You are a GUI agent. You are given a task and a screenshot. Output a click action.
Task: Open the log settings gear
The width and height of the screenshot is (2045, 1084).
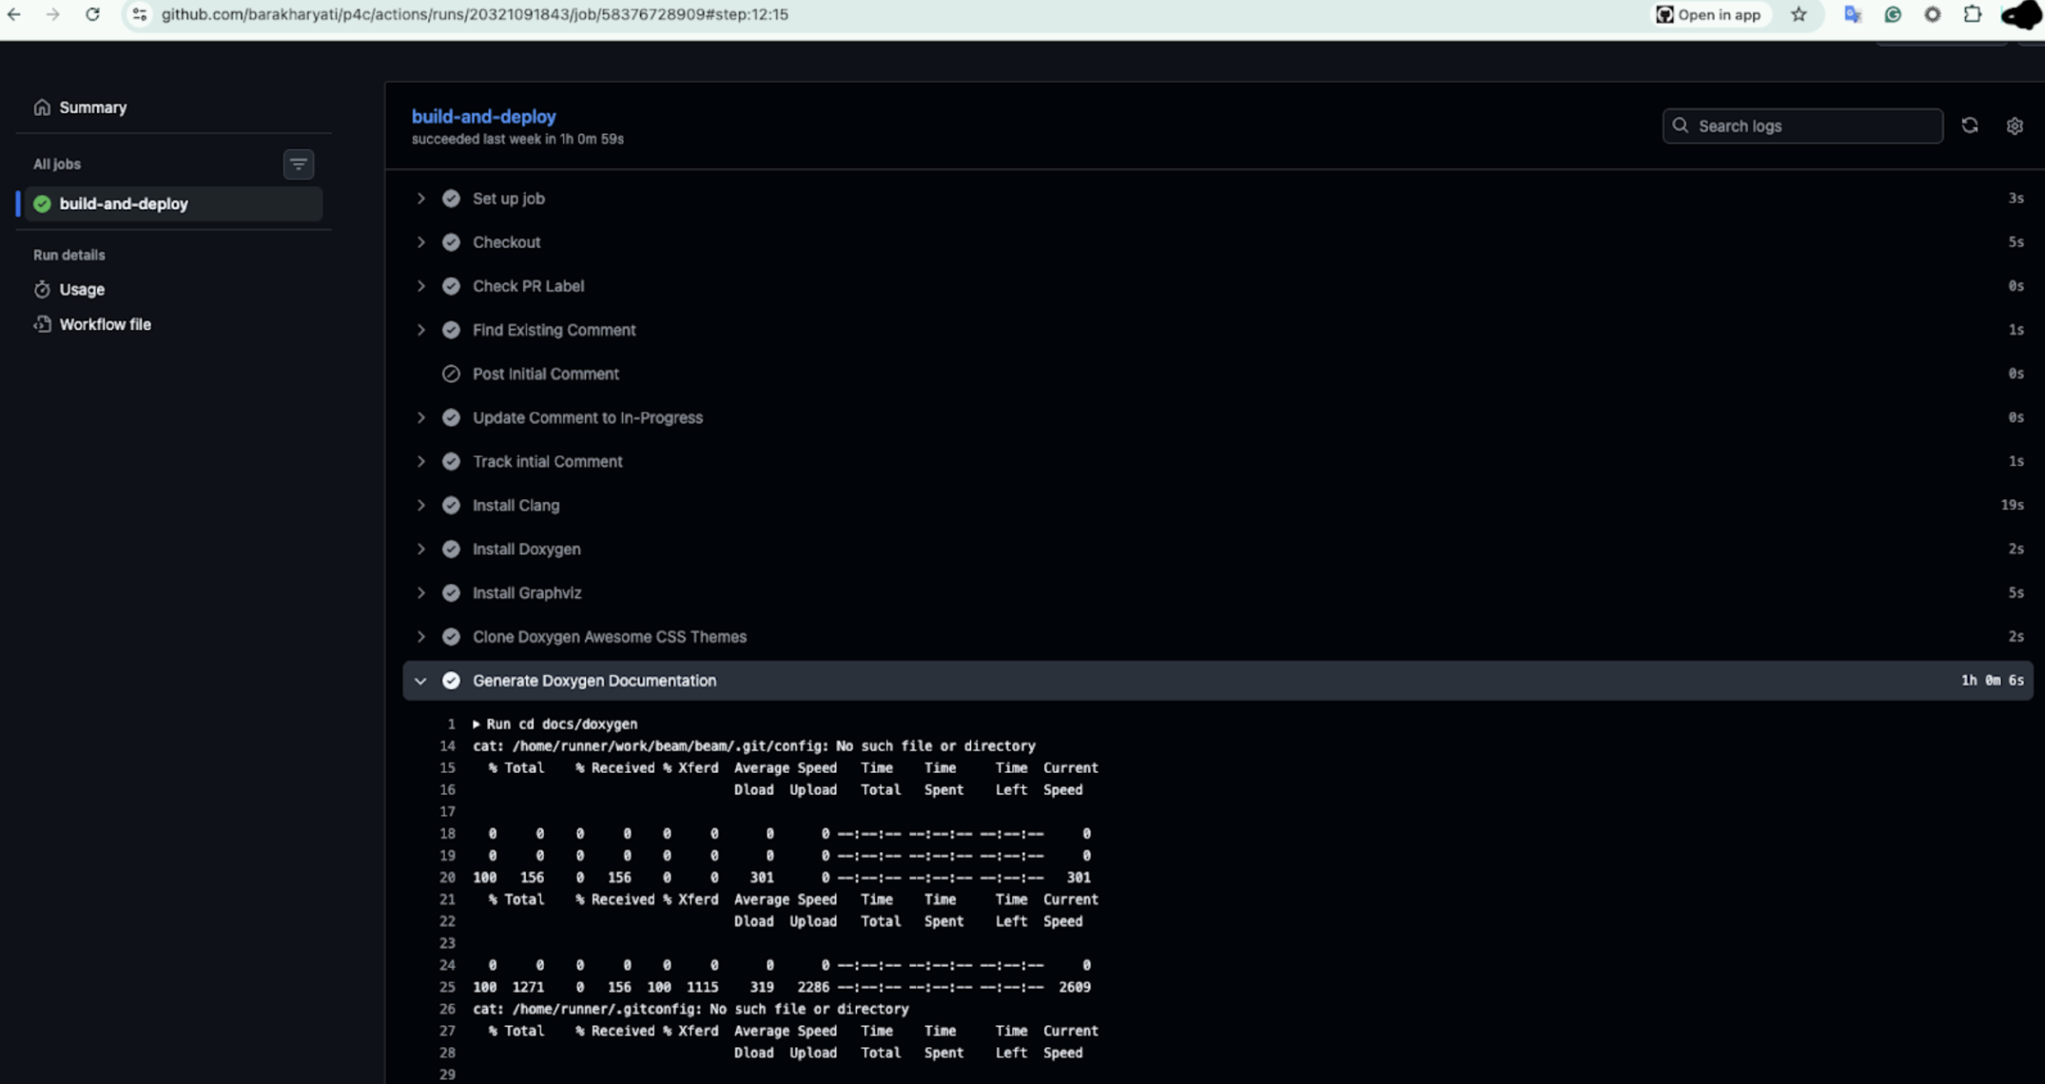pyautogui.click(x=2014, y=125)
